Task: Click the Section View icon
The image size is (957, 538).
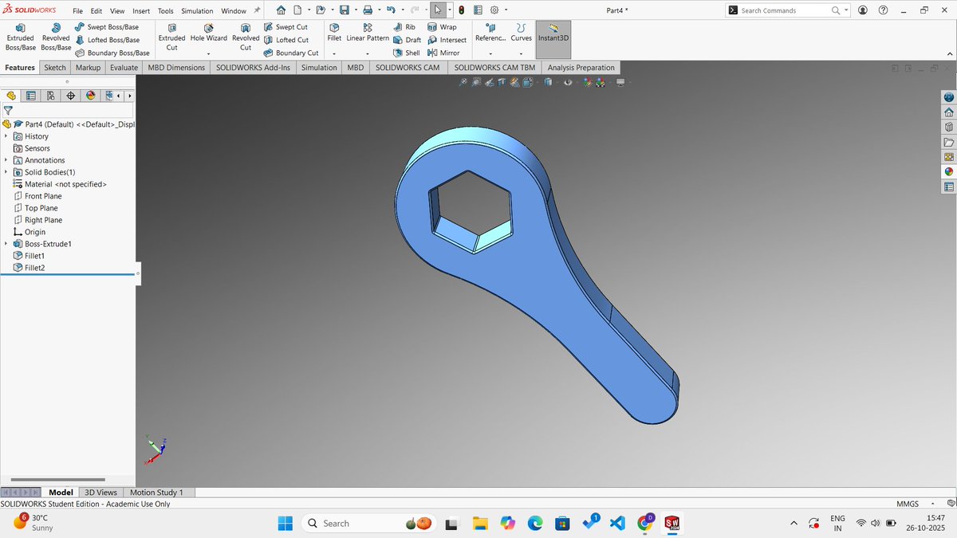Action: (502, 82)
